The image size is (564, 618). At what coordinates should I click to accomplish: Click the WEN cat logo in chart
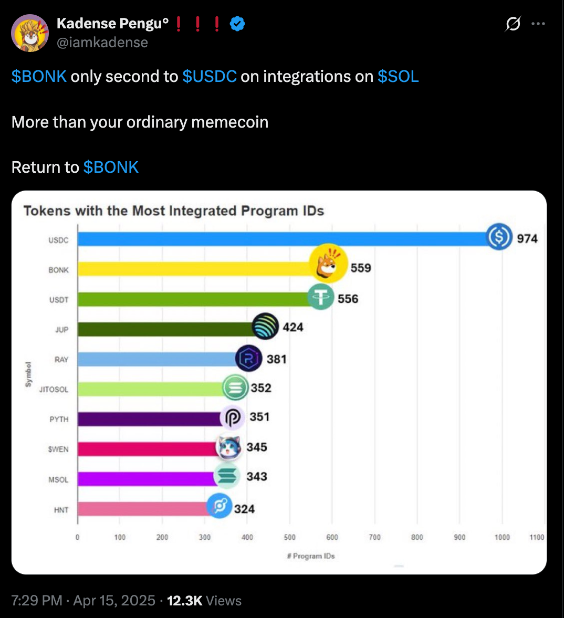pos(229,447)
